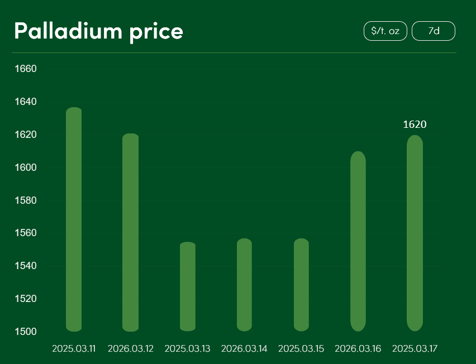Image resolution: width=476 pixels, height=364 pixels.
Task: Select the 2026.03.12 price bar
Action: [x=130, y=232]
